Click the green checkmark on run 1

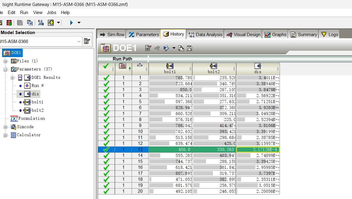(x=106, y=78)
